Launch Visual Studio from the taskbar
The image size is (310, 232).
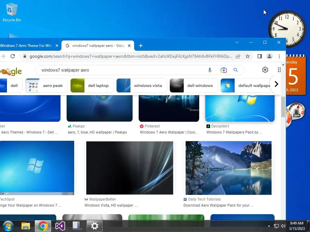60,226
